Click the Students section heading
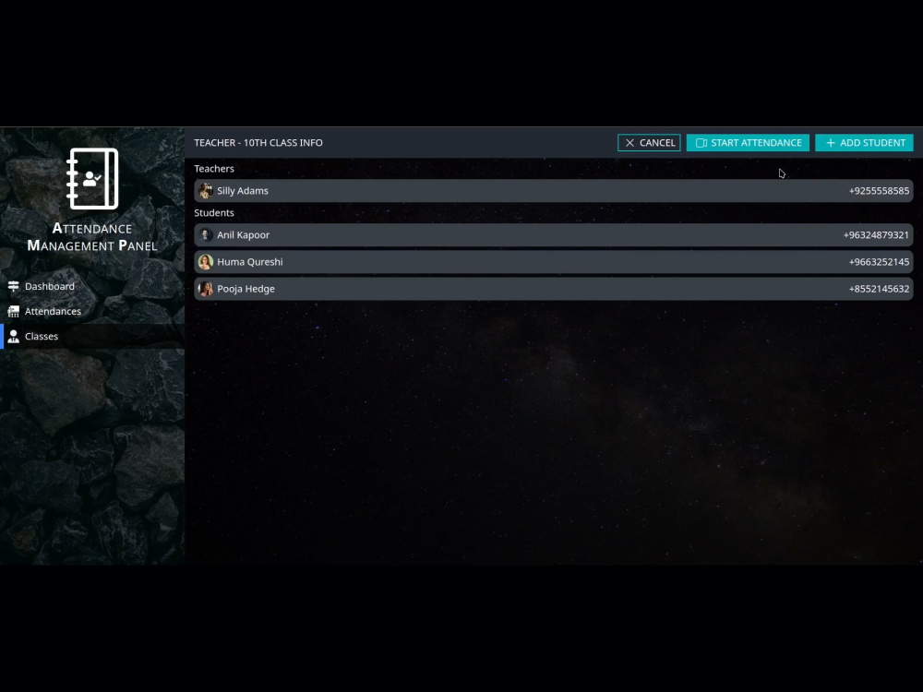 point(214,213)
